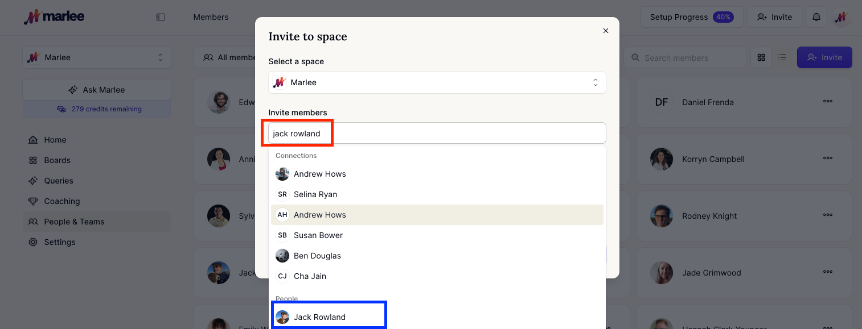Open more options for Rodney Knight

[x=828, y=215]
